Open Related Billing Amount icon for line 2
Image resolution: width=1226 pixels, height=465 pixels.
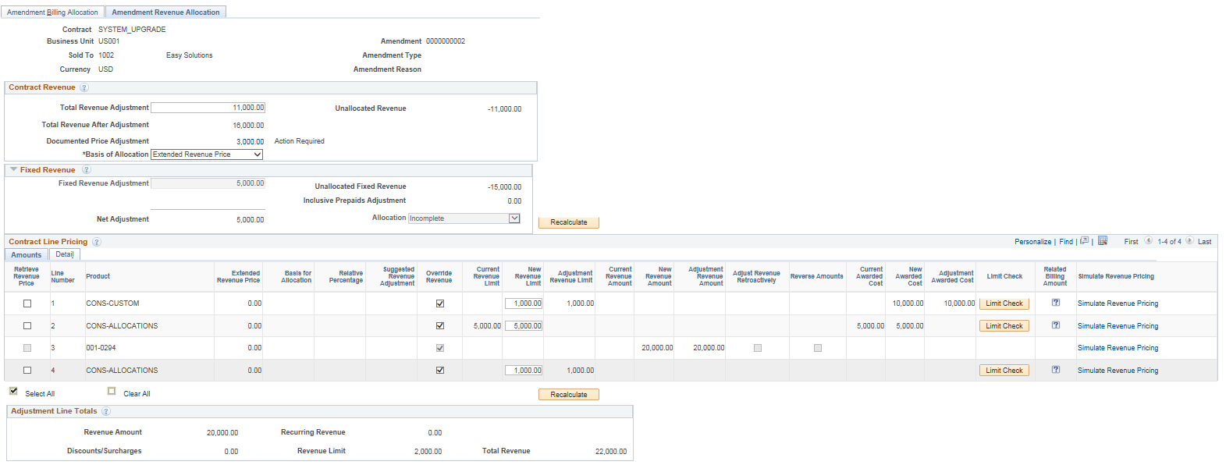[1055, 325]
